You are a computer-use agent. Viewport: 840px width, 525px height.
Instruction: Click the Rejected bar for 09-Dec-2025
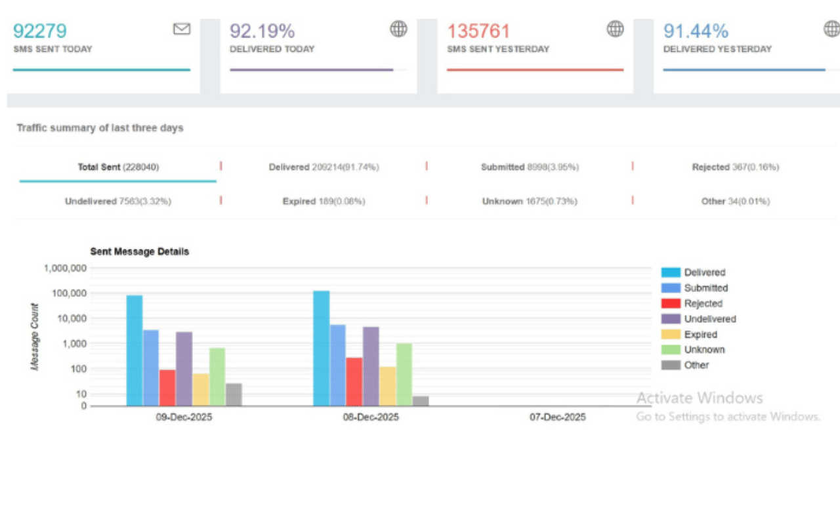(167, 388)
